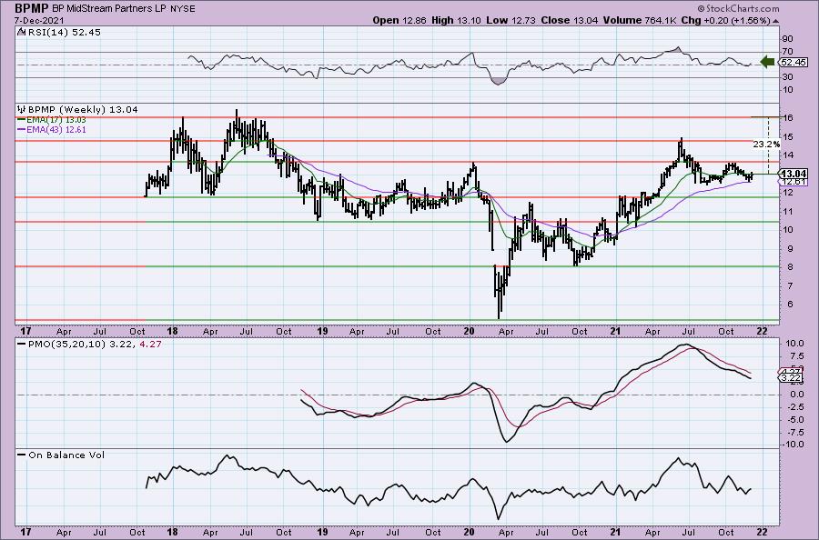
Task: Click the 23.2% target annotation
Action: (x=766, y=144)
